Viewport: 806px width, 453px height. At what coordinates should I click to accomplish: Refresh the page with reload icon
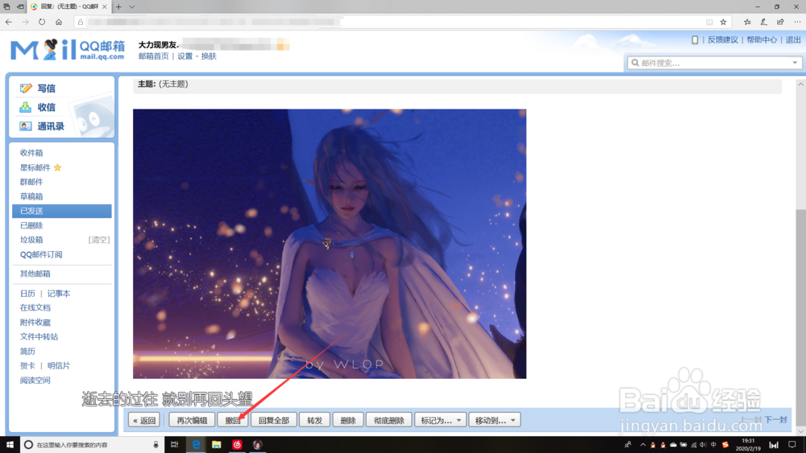tap(42, 22)
